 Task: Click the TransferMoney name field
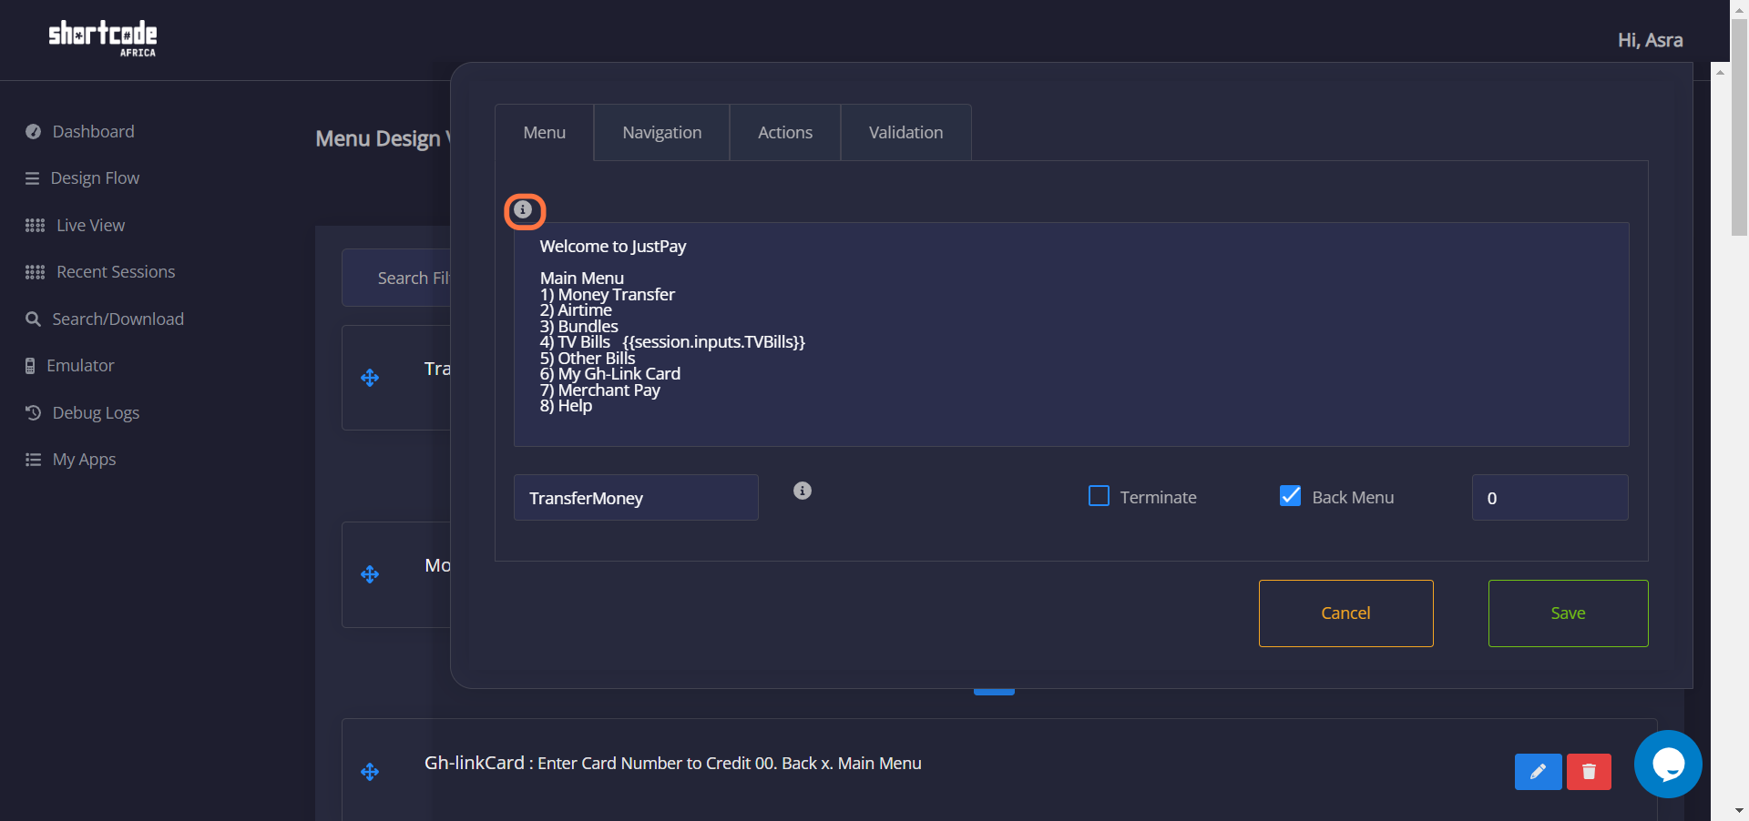(x=636, y=498)
